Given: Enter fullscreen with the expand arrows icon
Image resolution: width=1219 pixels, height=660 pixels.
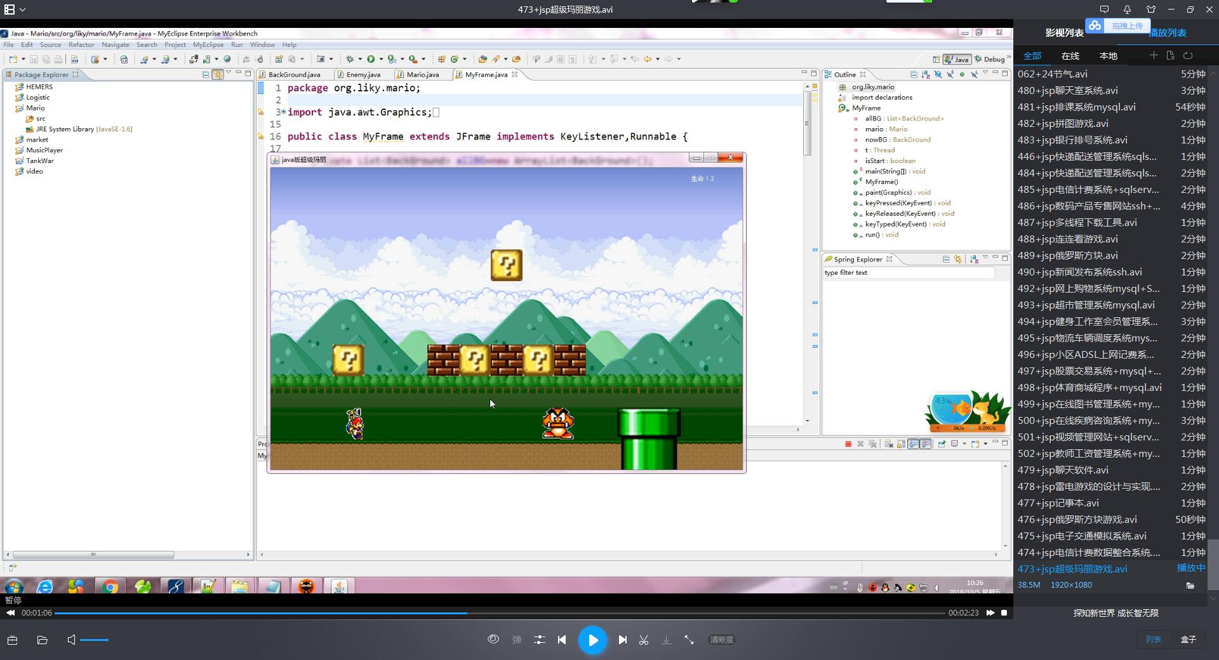Looking at the screenshot, I should coord(689,640).
